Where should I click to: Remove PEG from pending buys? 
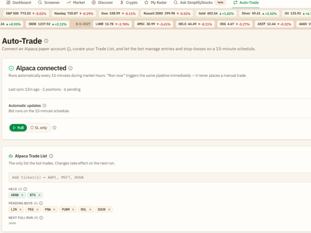click(37, 209)
